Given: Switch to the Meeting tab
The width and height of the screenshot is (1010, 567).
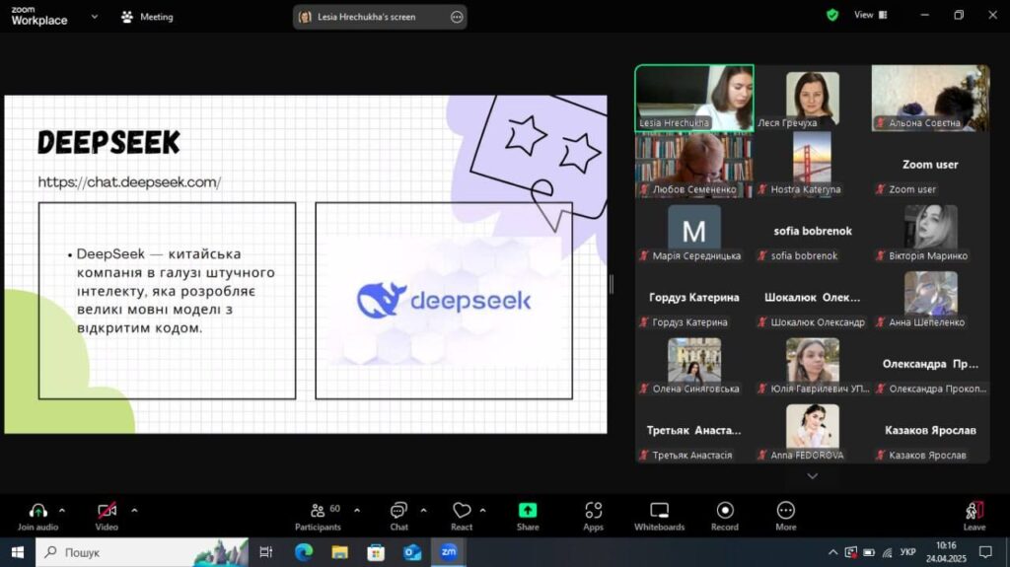Looking at the screenshot, I should (148, 17).
